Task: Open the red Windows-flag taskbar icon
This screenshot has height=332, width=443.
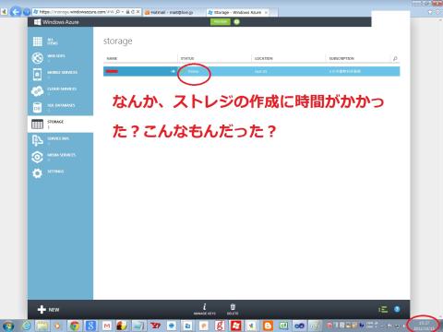Action: point(235,326)
